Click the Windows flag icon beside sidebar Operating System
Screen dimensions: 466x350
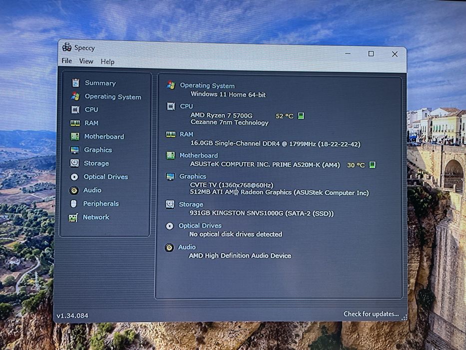(75, 96)
